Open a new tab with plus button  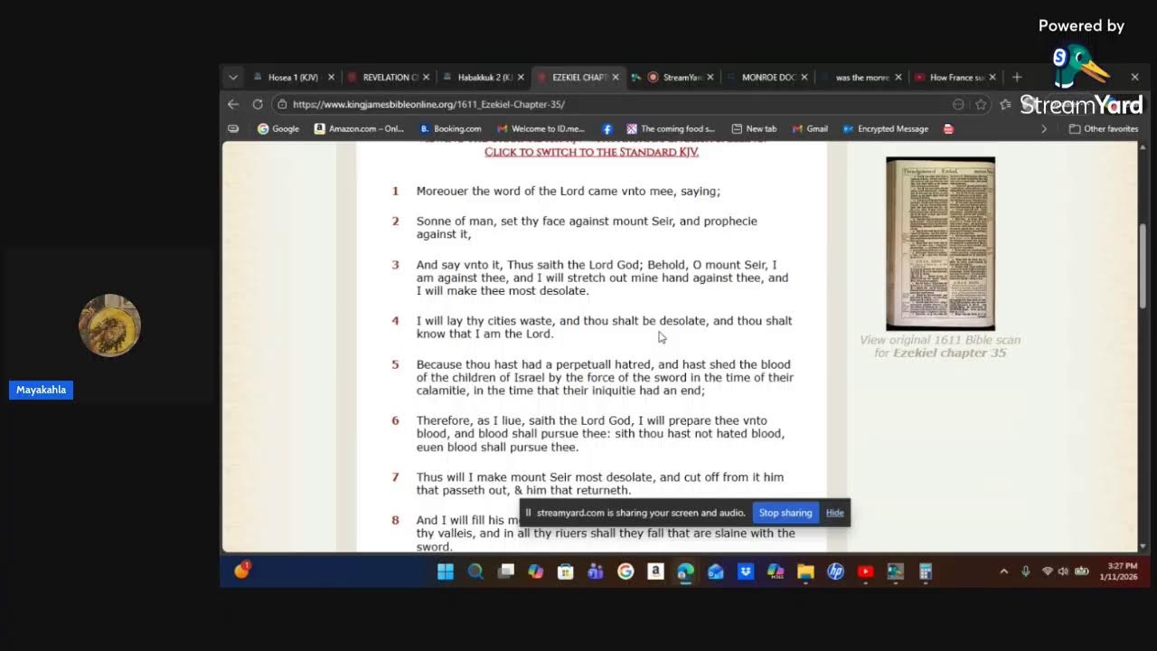tap(1017, 78)
